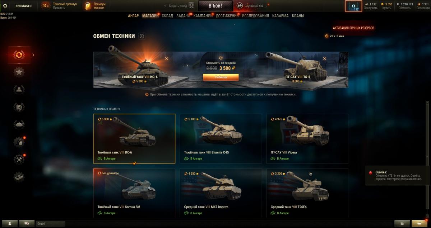Open Премиум магазин gold box icon
431x228 pixels.
pyautogui.click(x=88, y=6)
